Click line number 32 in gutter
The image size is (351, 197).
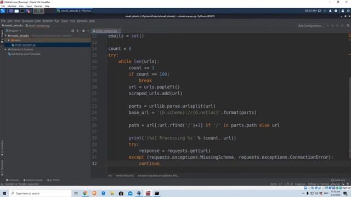[x=94, y=164]
